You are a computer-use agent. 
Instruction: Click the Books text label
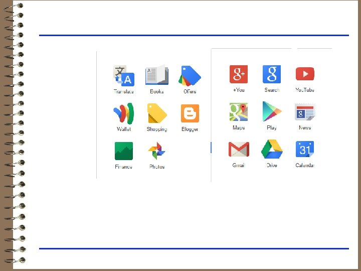(x=157, y=91)
